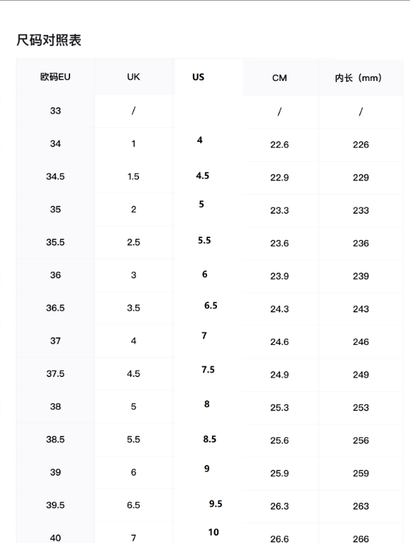
Task: Click the EU size 33 cell
Action: tap(55, 111)
